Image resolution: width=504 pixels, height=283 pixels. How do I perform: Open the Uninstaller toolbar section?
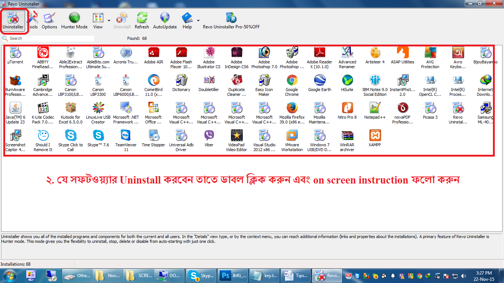pos(13,20)
